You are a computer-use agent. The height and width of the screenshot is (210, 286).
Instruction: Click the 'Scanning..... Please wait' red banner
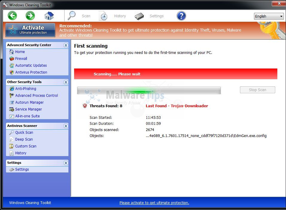point(175,74)
